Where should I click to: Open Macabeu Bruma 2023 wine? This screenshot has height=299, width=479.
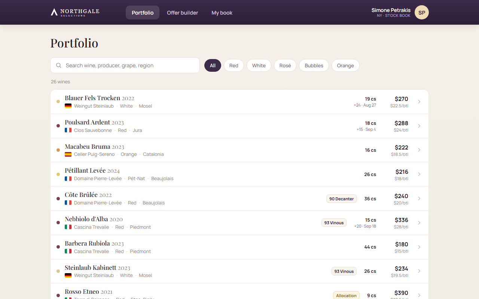(x=239, y=150)
